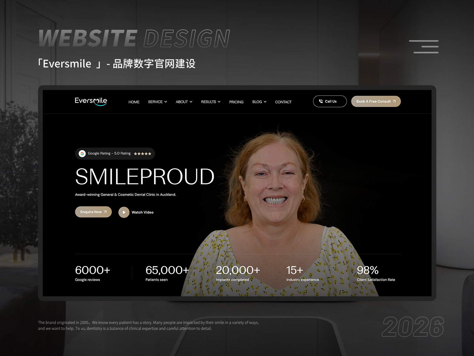Click the Call Us button

(330, 101)
